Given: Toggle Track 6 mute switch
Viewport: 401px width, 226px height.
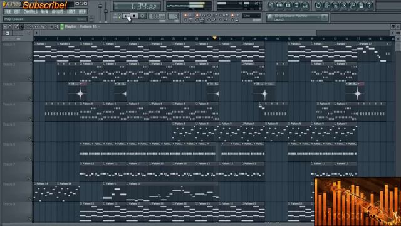Looking at the screenshot, I should pyautogui.click(x=29, y=159).
